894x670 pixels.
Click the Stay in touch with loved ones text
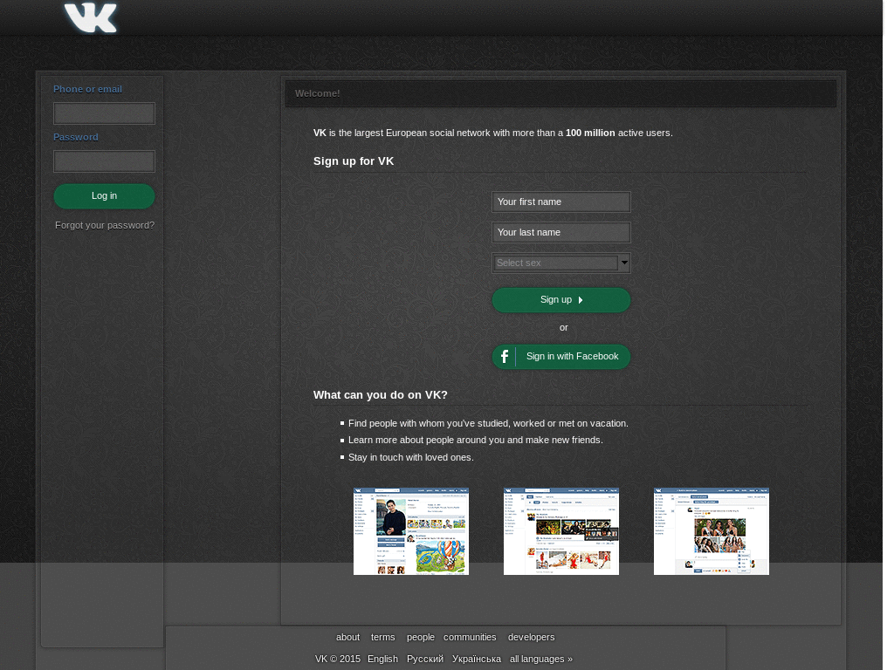point(411,457)
